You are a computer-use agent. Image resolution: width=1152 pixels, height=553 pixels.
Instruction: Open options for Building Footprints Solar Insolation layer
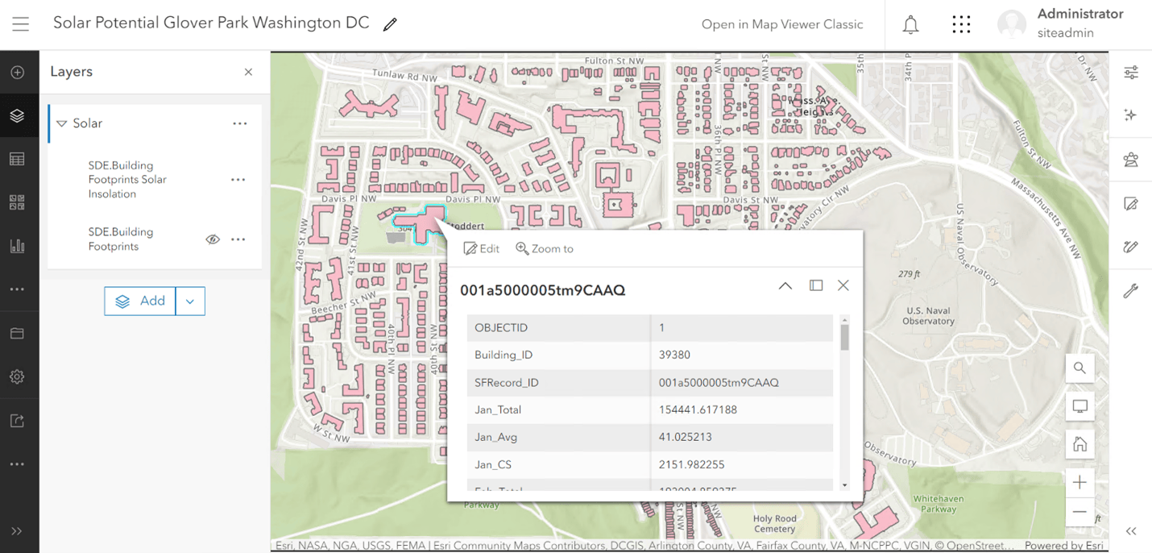click(238, 180)
